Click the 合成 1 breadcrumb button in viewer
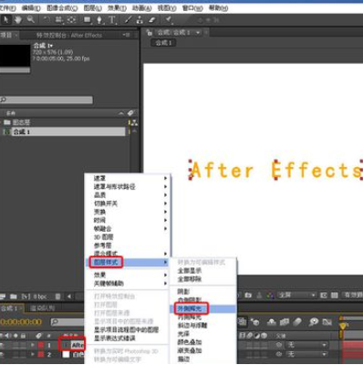The width and height of the screenshot is (363, 365). point(164,43)
